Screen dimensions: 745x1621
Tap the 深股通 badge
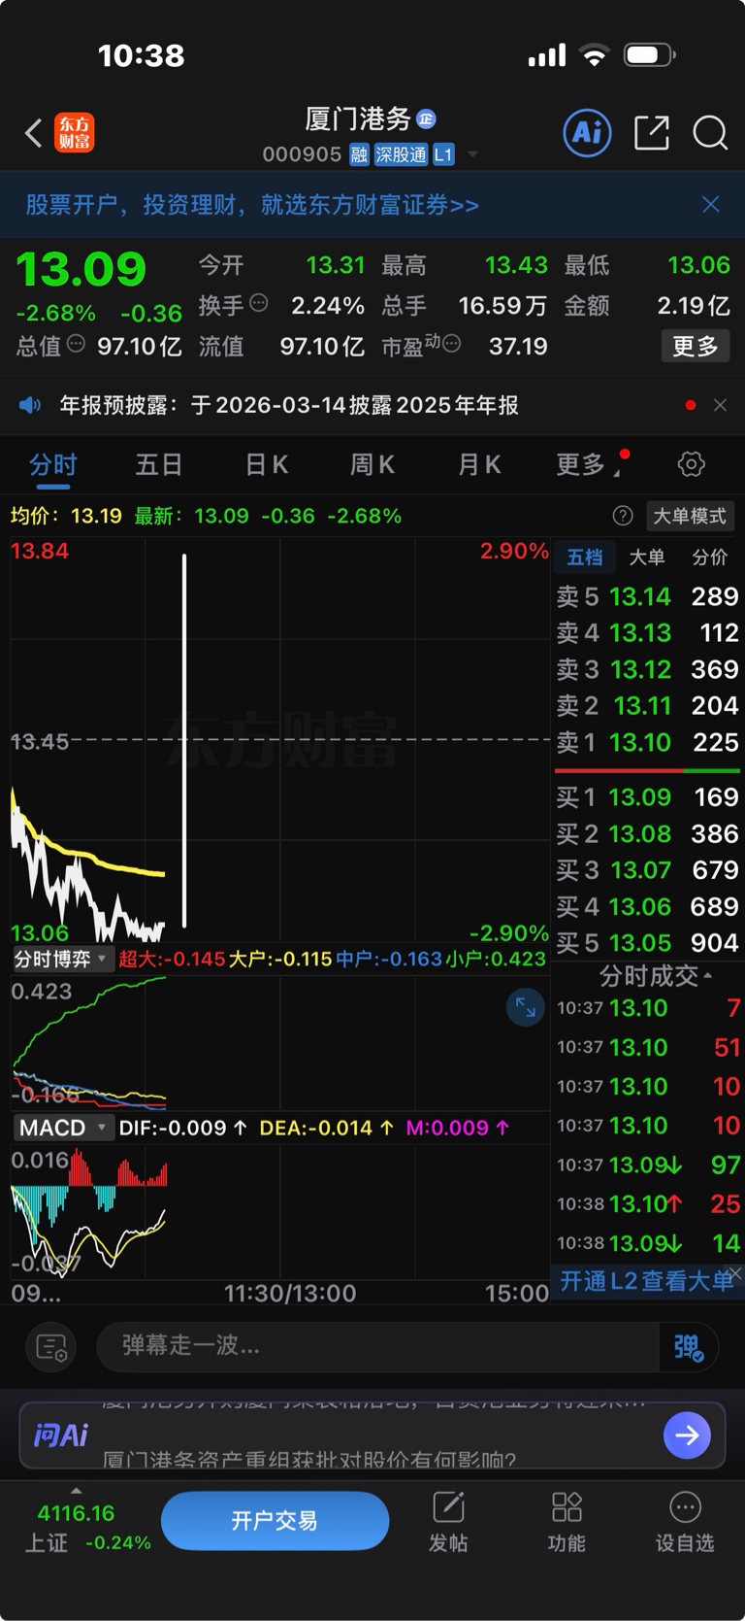coord(401,154)
